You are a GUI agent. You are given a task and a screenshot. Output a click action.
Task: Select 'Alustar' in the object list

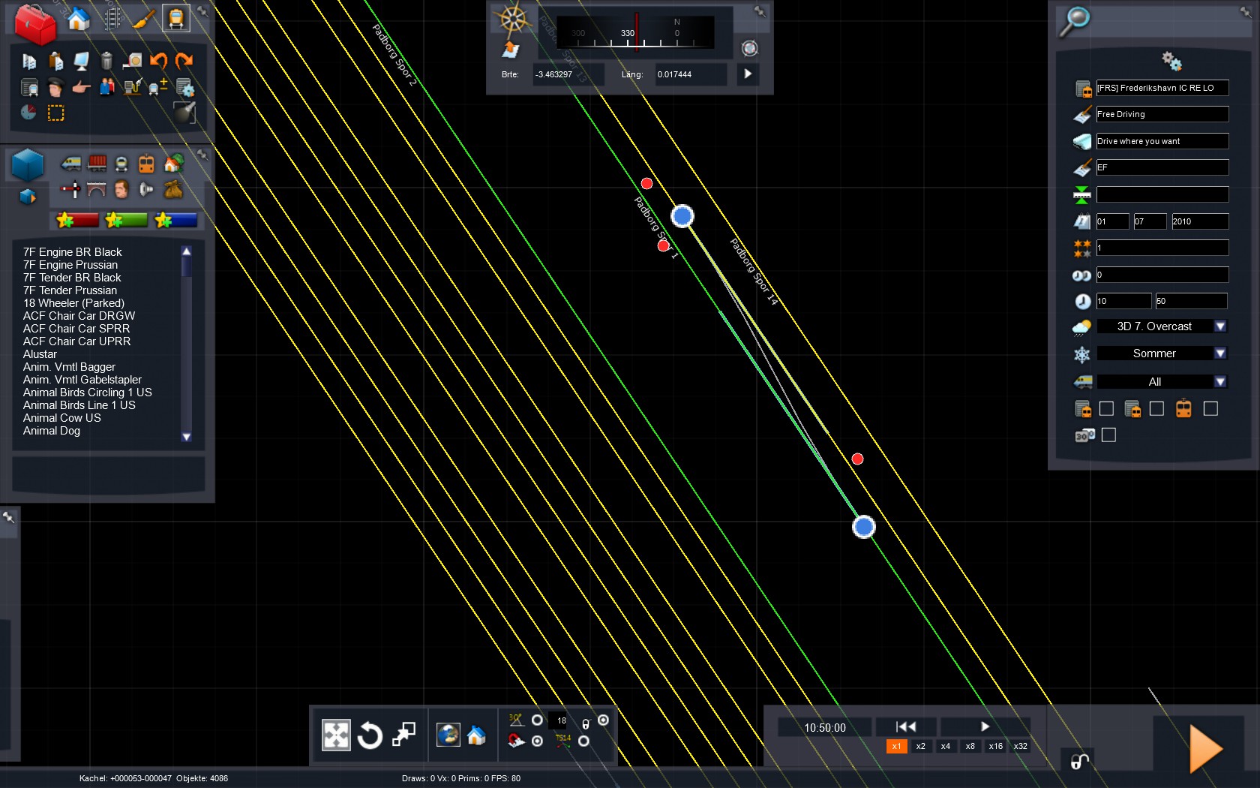(x=40, y=354)
